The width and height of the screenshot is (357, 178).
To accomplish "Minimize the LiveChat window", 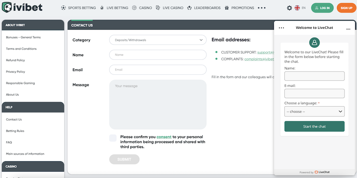I will tap(348, 28).
